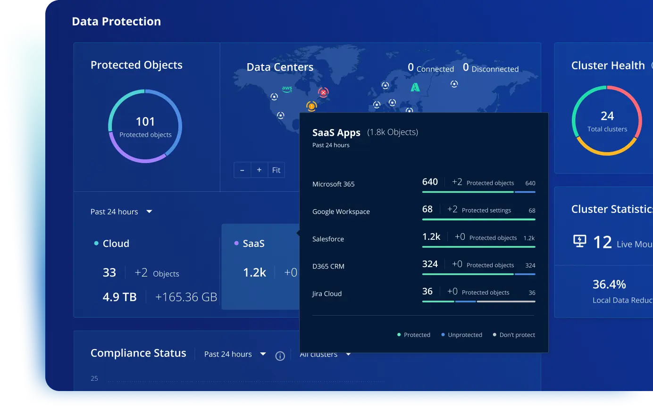Click the Fit map button
Image resolution: width=653 pixels, height=408 pixels.
(x=276, y=170)
